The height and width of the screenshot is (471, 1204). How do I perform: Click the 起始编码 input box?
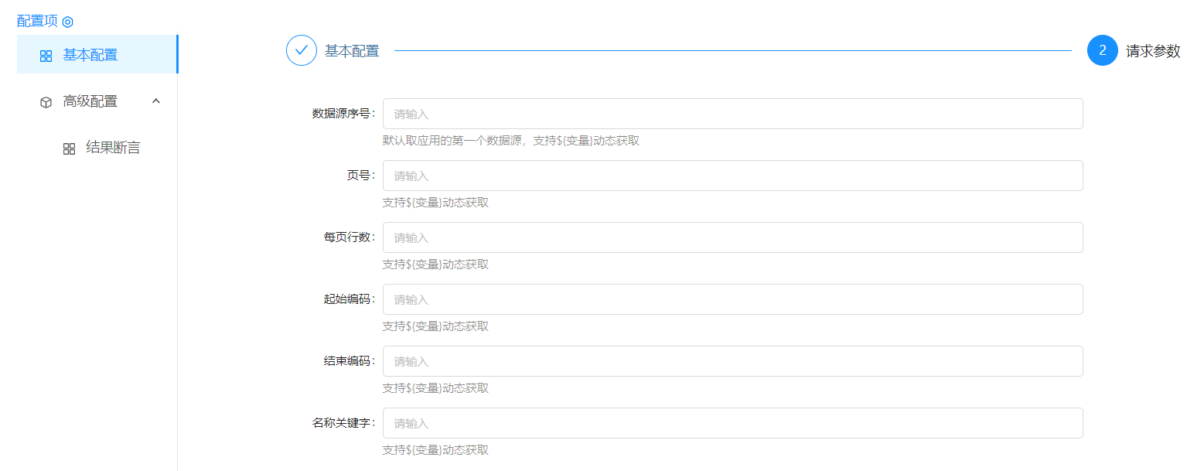tap(732, 299)
